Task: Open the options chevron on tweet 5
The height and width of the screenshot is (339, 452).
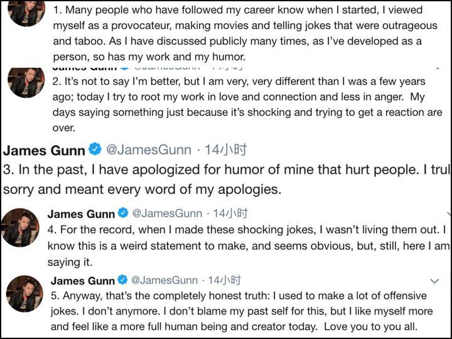Action: 434,281
